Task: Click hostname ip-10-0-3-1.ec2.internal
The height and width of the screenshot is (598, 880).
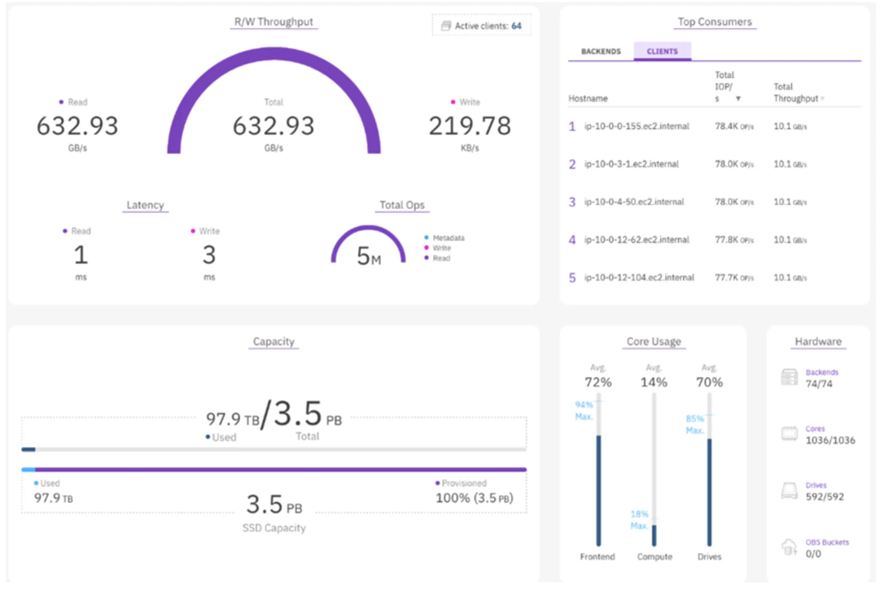Action: [x=631, y=164]
